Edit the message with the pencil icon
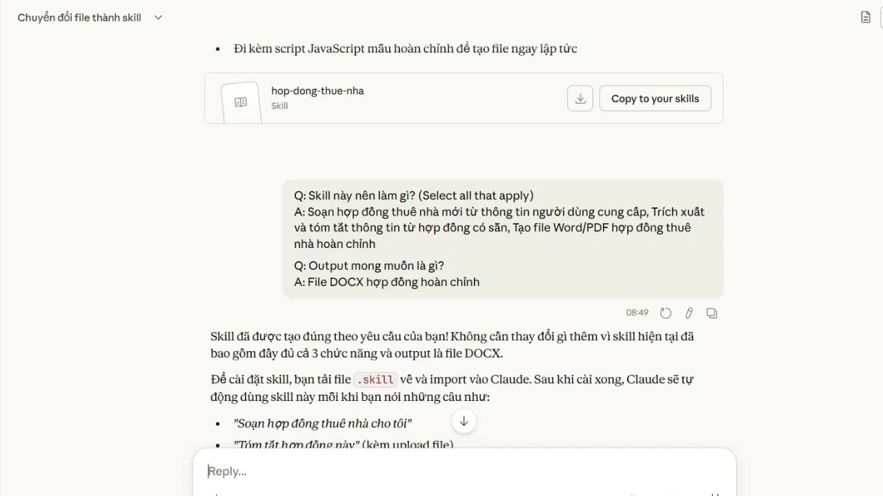Screen dimensions: 883x496 point(688,313)
